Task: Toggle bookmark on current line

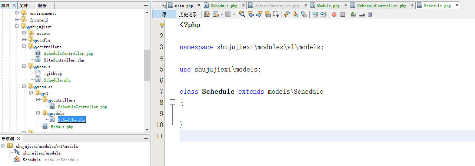Action: tap(304, 14)
